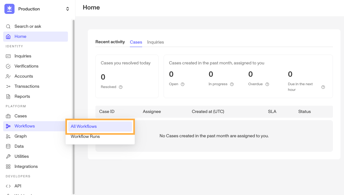
Task: Click the Search or ask magnifier icon
Action: pos(8,27)
